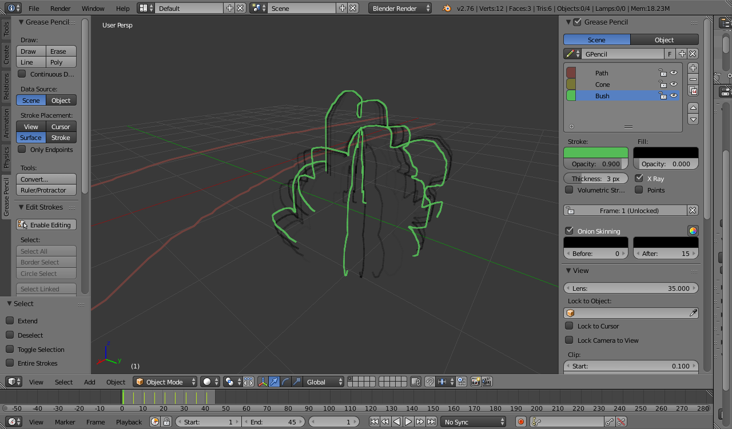
Task: Select the translate manipulator arrow
Action: point(274,382)
